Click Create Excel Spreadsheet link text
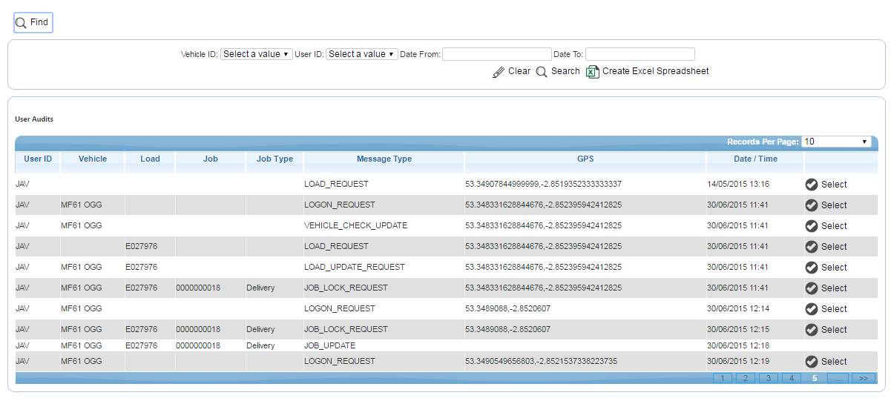Viewport: 891px width, 401px height. click(656, 71)
